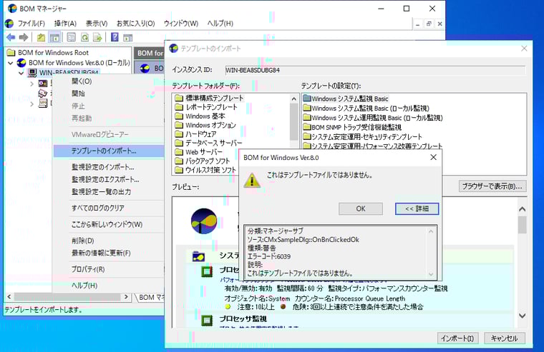Choose 開く(O) from the context menu
This screenshot has height=352, width=544.
click(109, 81)
